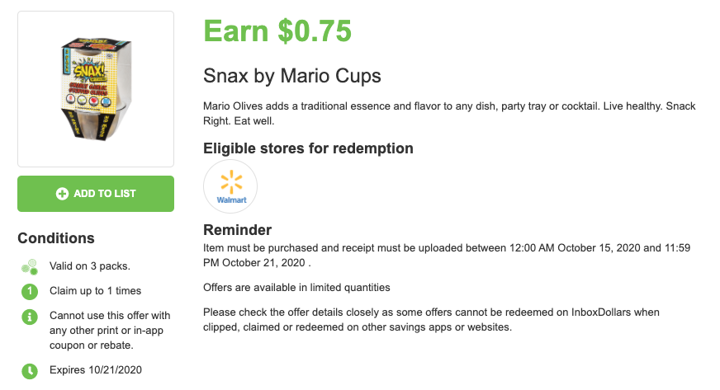The width and height of the screenshot is (720, 390).
Task: Click the clock icon beside the expiry date
Action: tap(29, 370)
